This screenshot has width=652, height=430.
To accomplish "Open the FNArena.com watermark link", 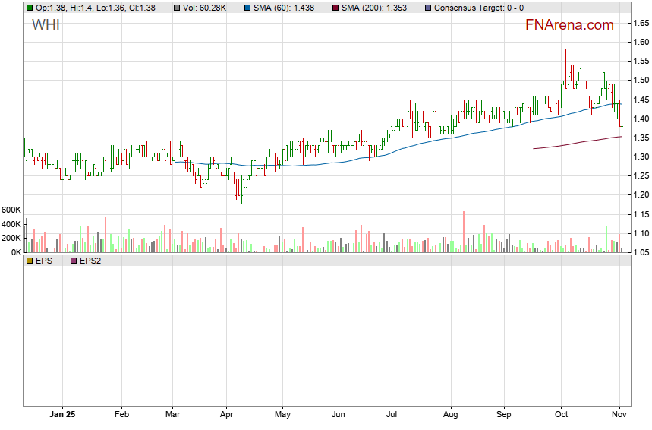I will coord(569,25).
